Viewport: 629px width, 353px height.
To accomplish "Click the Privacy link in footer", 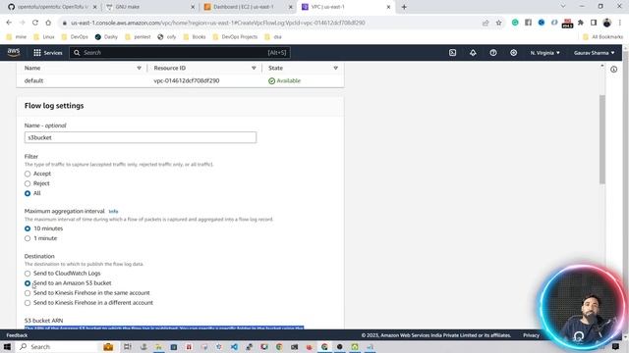I will click(531, 335).
